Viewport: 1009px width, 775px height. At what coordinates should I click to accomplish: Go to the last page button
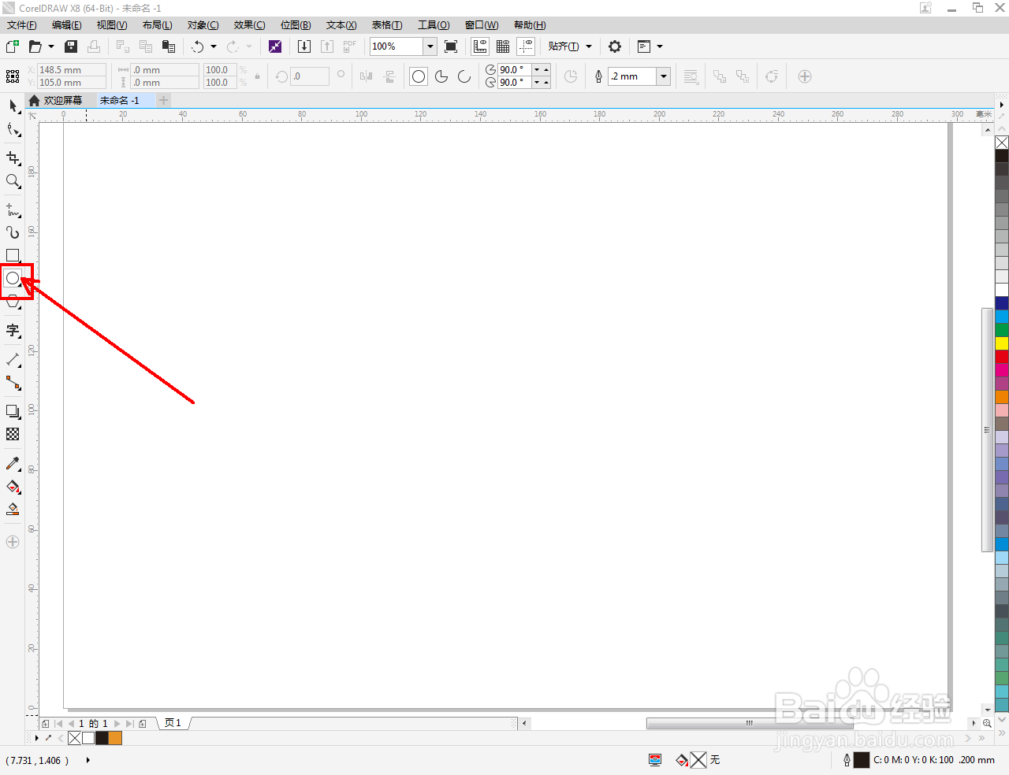[130, 723]
